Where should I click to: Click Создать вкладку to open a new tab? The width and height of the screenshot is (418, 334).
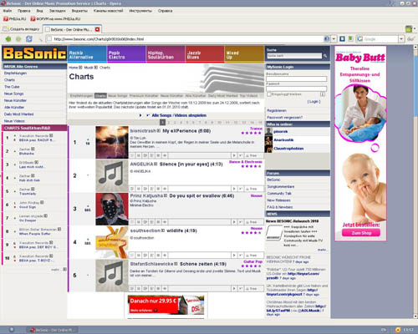pyautogui.click(x=22, y=29)
